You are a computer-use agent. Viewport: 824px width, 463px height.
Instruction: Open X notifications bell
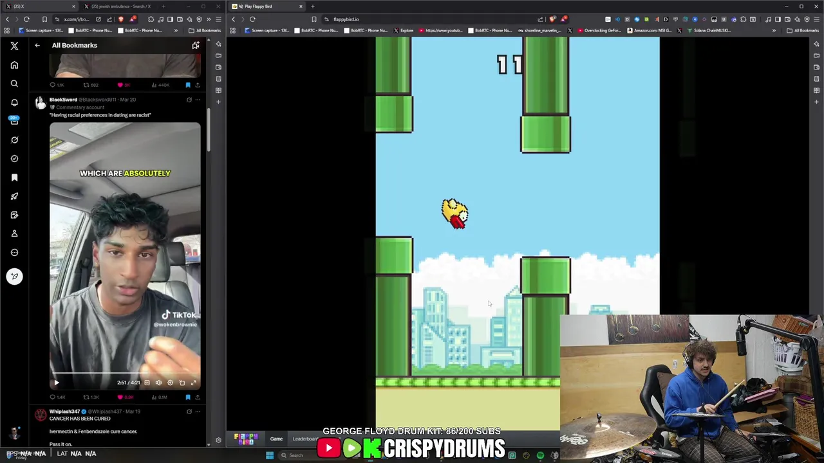[x=14, y=102]
